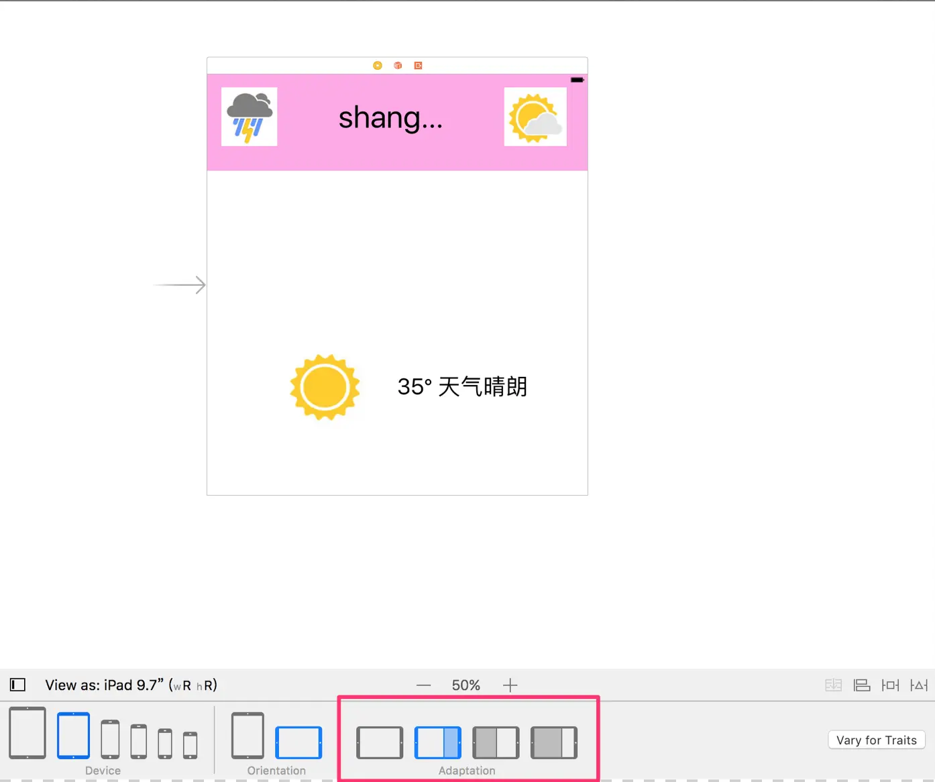Select the Exit icon in scene dock
Image resolution: width=935 pixels, height=782 pixels.
pos(418,65)
